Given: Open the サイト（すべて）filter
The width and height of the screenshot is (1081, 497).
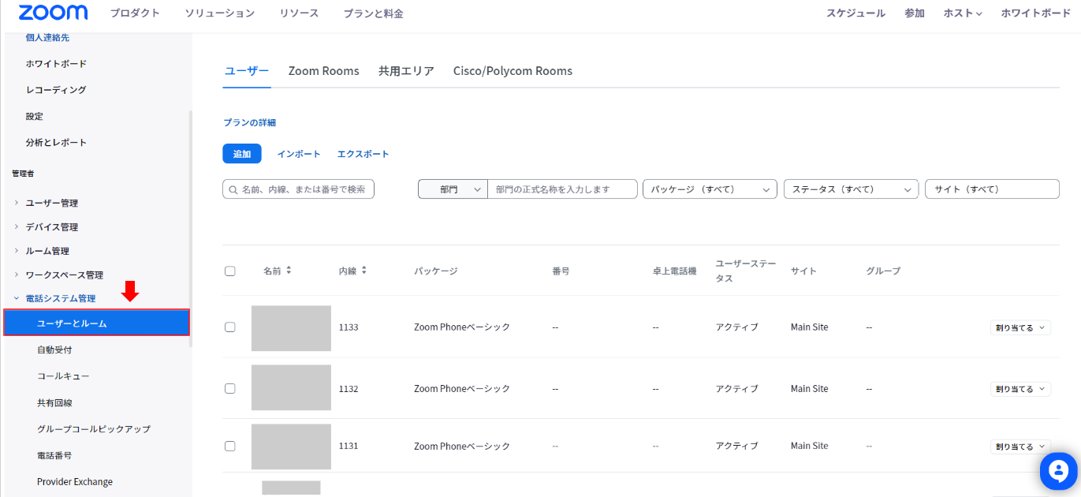Looking at the screenshot, I should tap(992, 189).
